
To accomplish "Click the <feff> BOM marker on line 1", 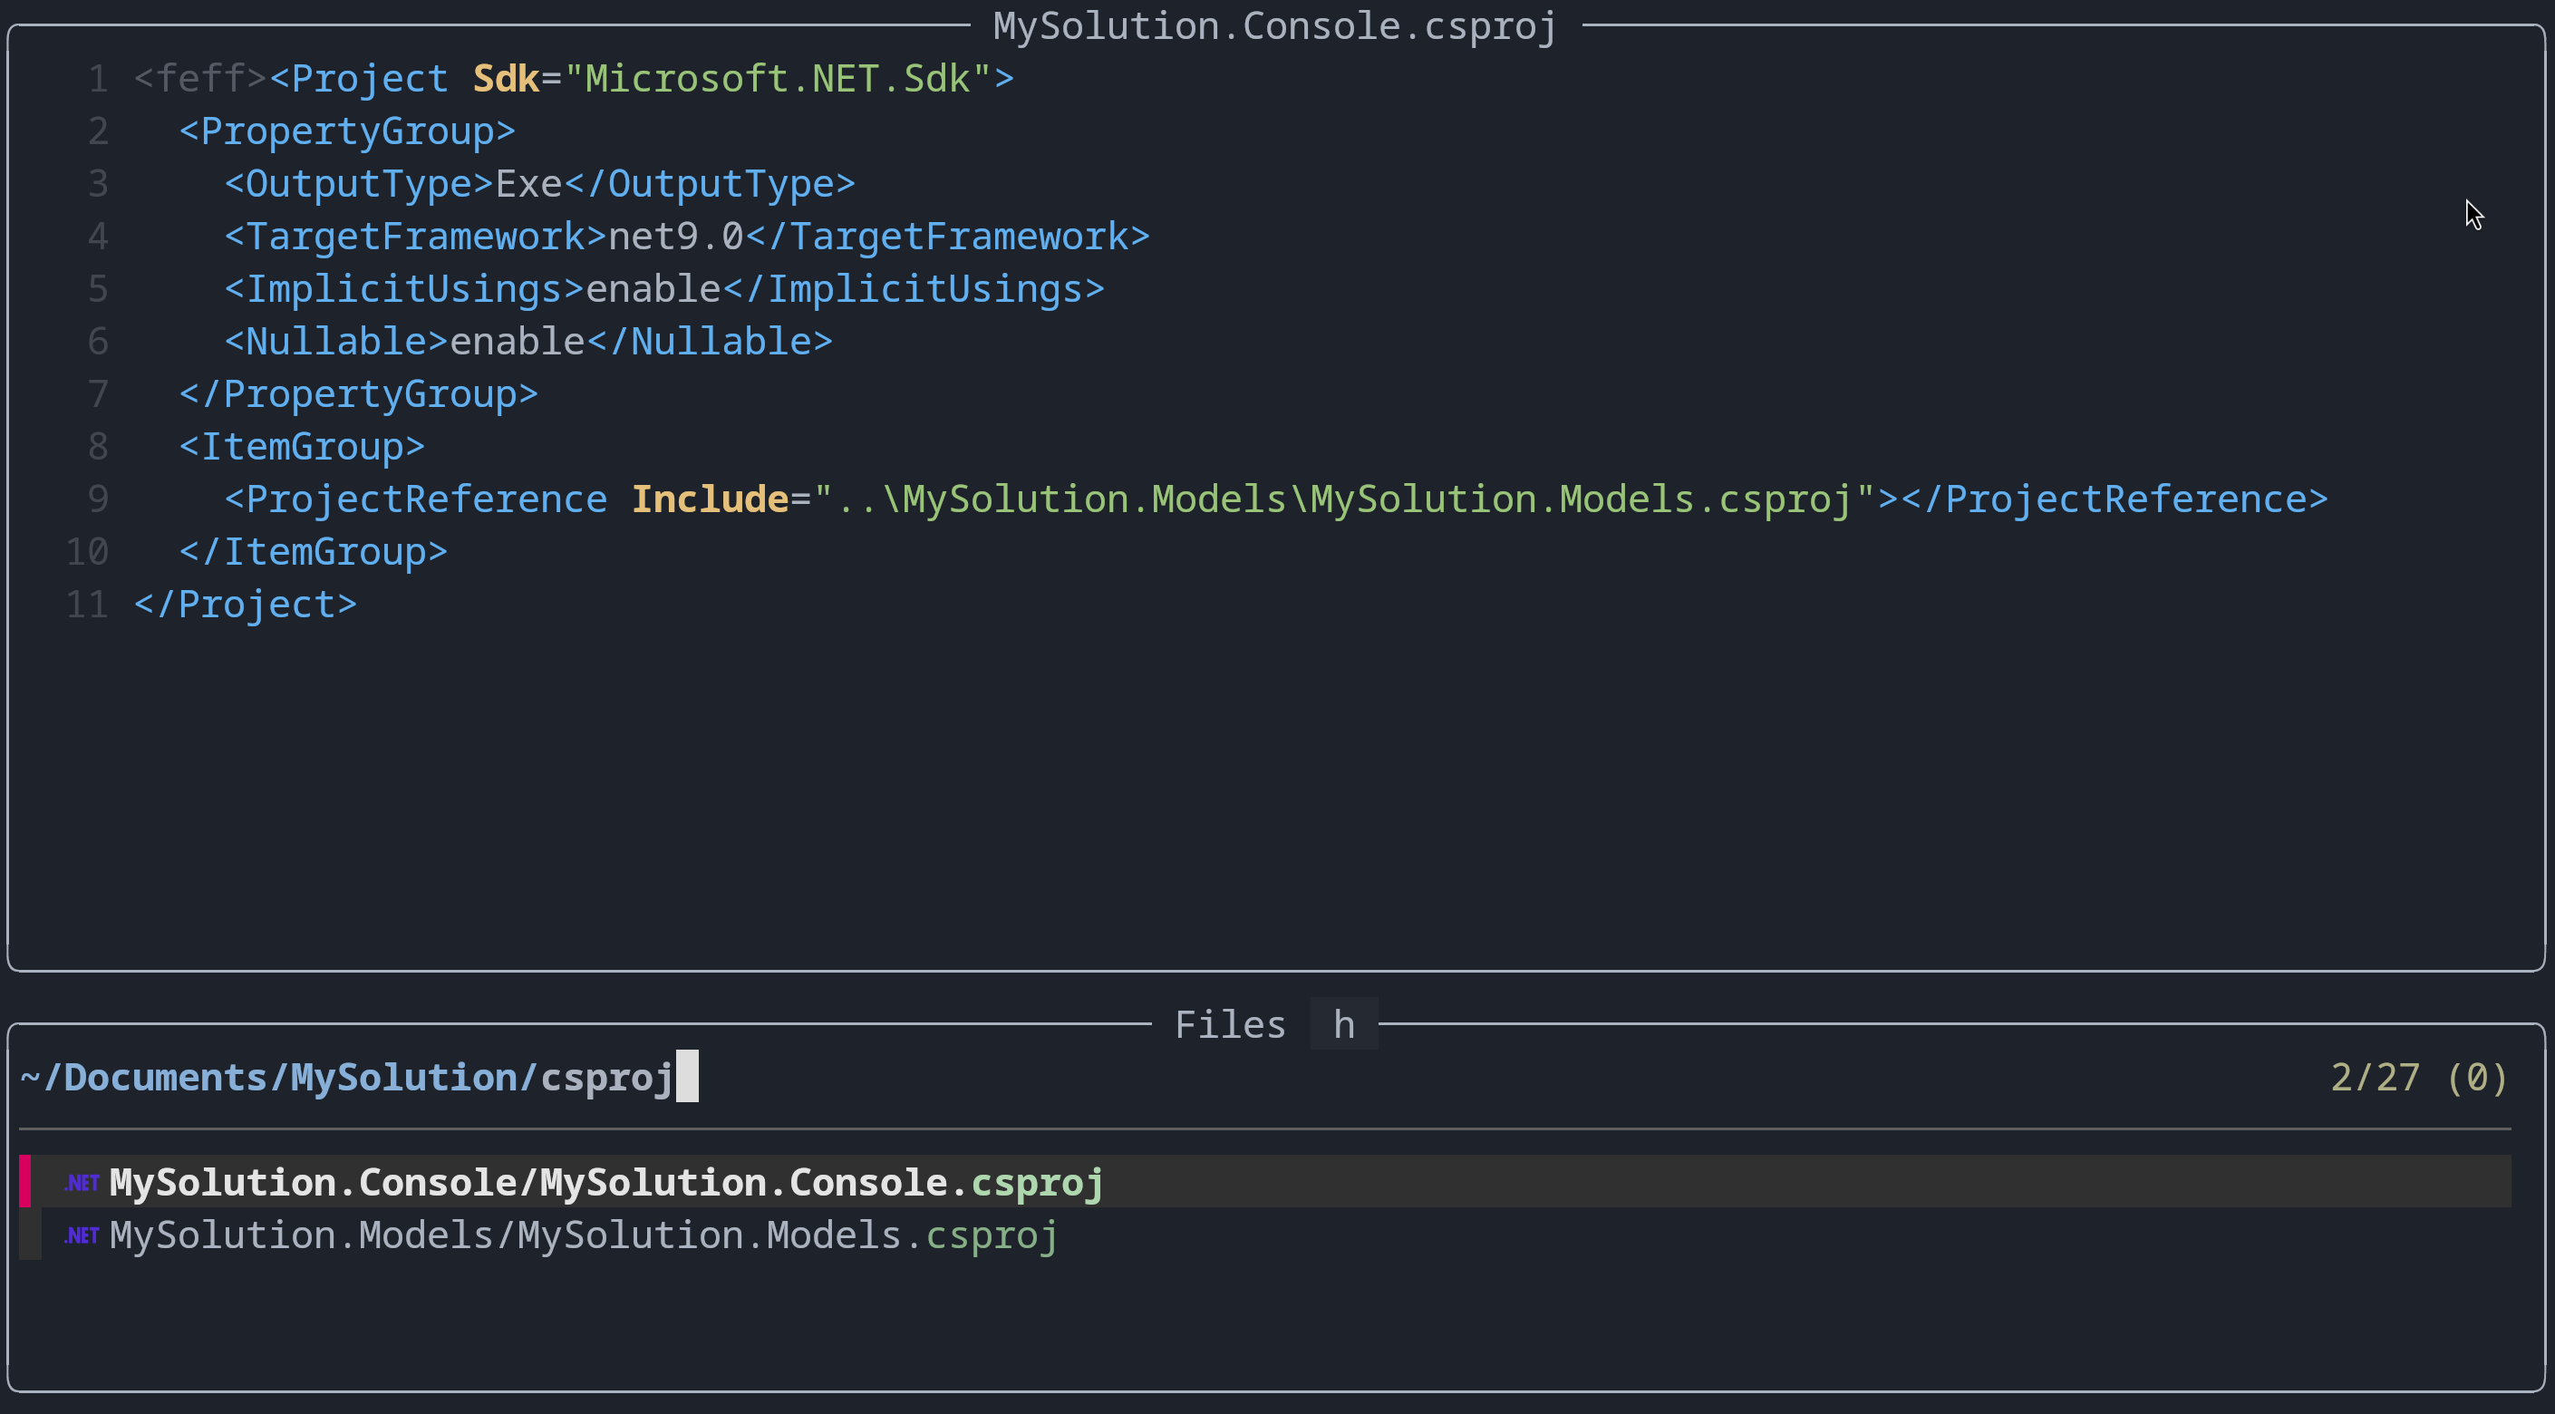I will click(201, 78).
